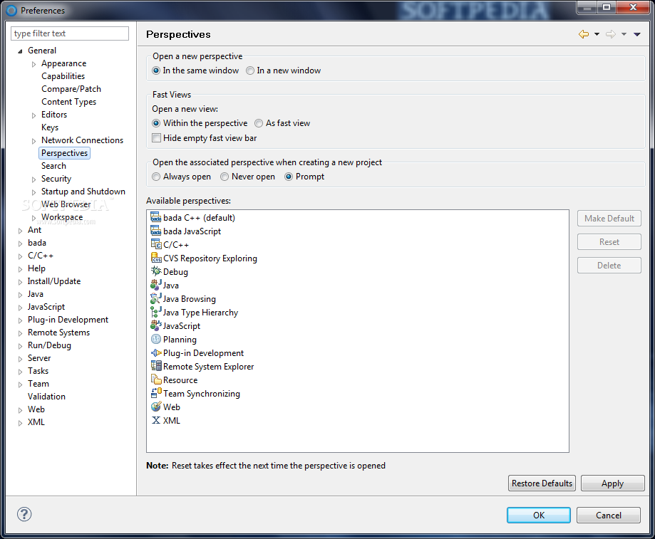This screenshot has width=655, height=539.
Task: Click the Planning perspective icon
Action: (156, 339)
